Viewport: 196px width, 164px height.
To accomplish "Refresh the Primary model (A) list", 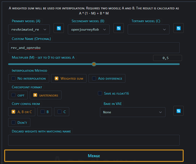I will [x=59, y=28].
